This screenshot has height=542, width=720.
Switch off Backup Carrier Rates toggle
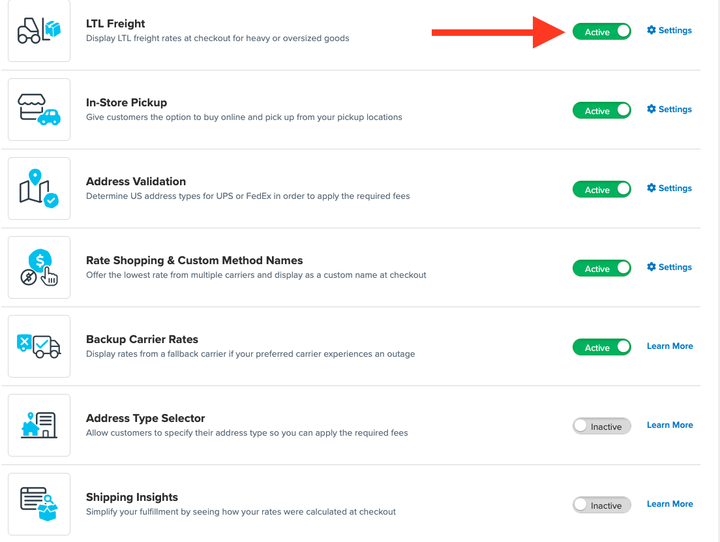[601, 347]
